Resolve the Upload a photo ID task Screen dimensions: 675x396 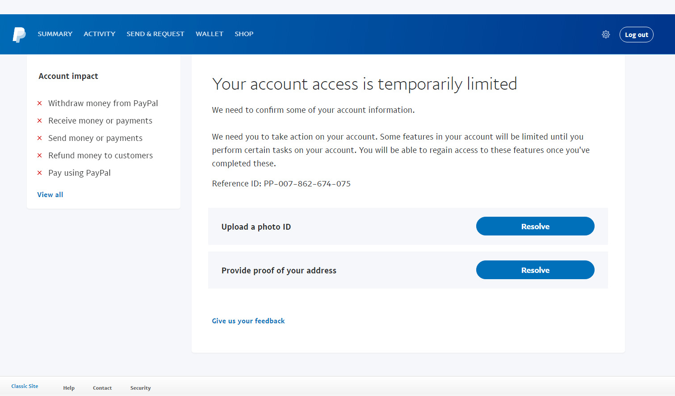(x=535, y=226)
